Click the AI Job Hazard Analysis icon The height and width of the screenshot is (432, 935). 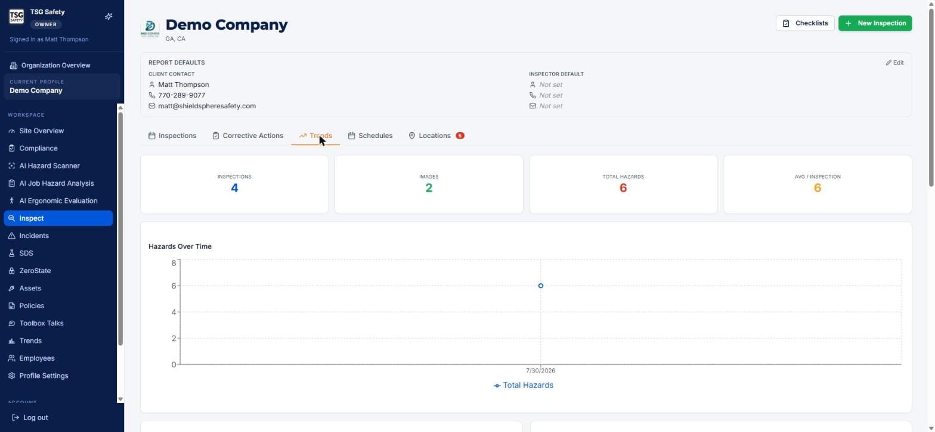point(11,183)
